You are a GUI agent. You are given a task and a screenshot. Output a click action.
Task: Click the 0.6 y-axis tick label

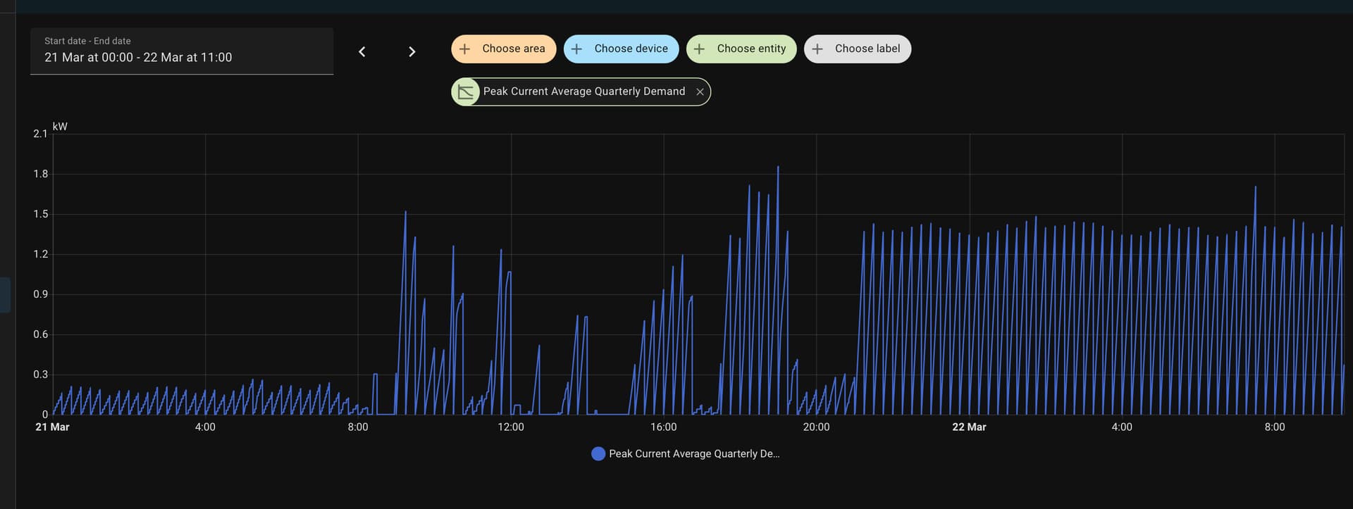pyautogui.click(x=40, y=334)
